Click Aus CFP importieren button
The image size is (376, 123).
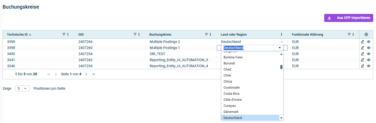(349, 18)
